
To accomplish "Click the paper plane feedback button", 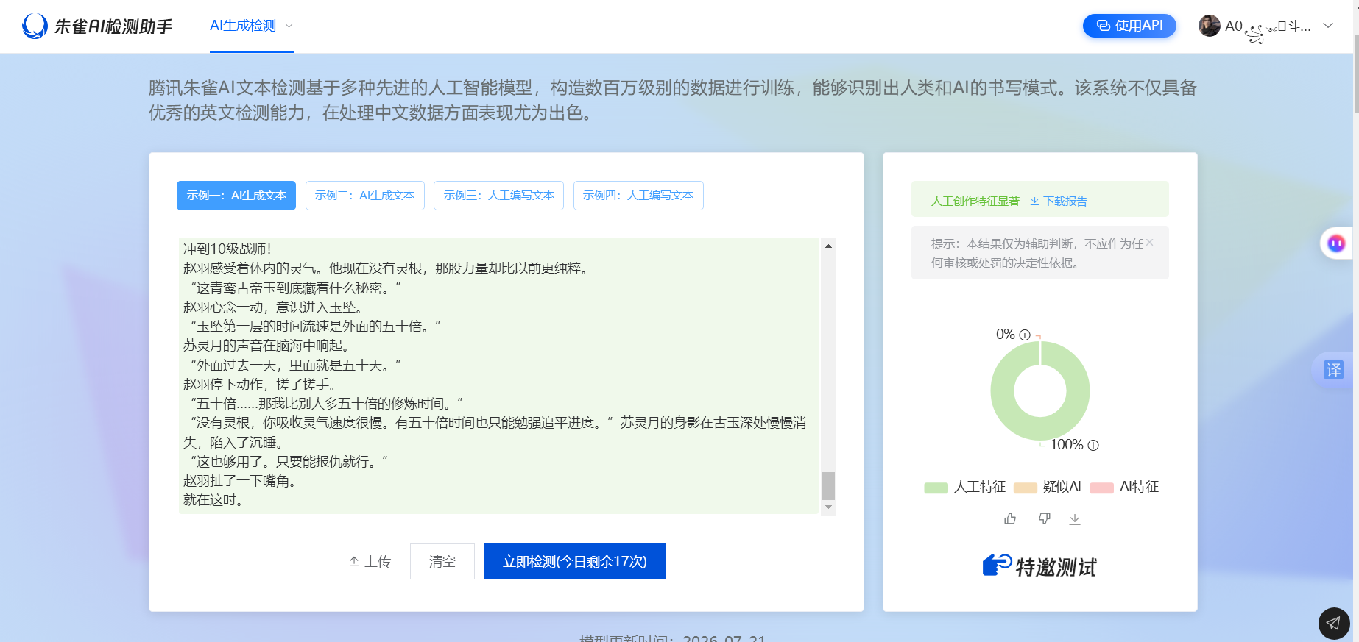I will point(1334,624).
